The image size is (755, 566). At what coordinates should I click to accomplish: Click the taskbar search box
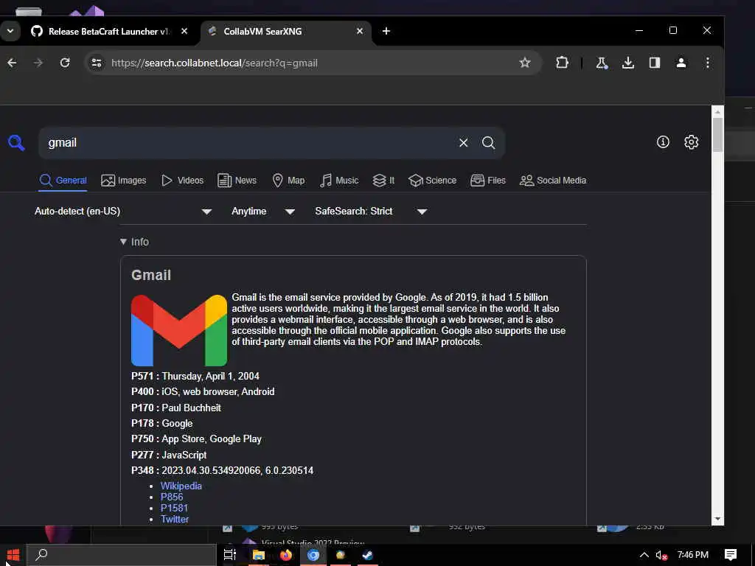click(122, 555)
